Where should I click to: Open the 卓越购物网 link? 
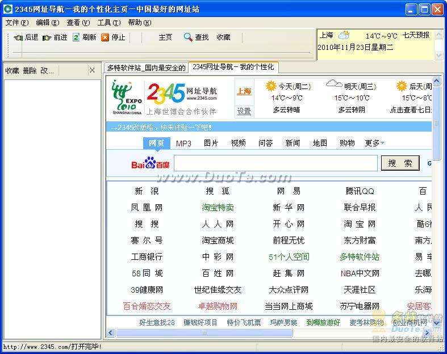point(218,306)
